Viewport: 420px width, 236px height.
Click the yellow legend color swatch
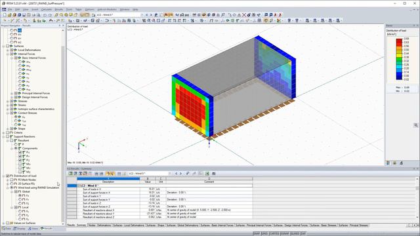[399, 55]
